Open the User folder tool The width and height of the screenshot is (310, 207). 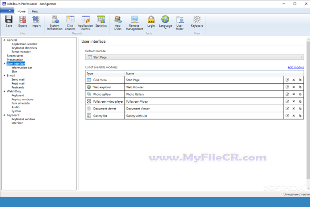tap(180, 23)
